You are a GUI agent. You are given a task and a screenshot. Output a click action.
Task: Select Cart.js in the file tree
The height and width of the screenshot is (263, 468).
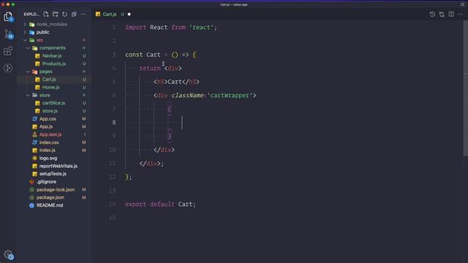49,80
